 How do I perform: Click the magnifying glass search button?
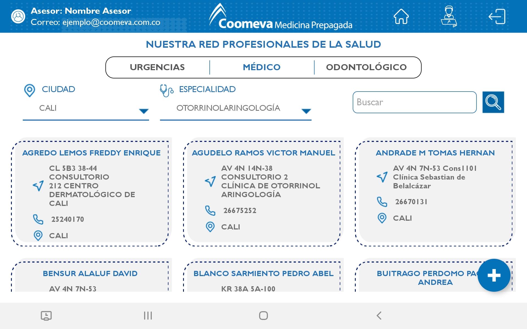pos(493,102)
